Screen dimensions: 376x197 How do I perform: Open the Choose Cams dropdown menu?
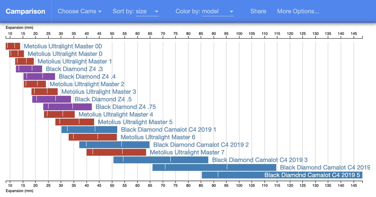click(x=80, y=11)
